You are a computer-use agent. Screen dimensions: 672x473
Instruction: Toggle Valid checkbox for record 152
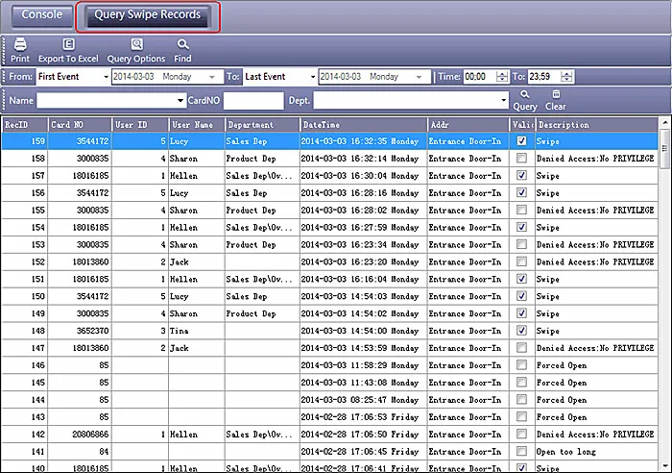tap(521, 261)
